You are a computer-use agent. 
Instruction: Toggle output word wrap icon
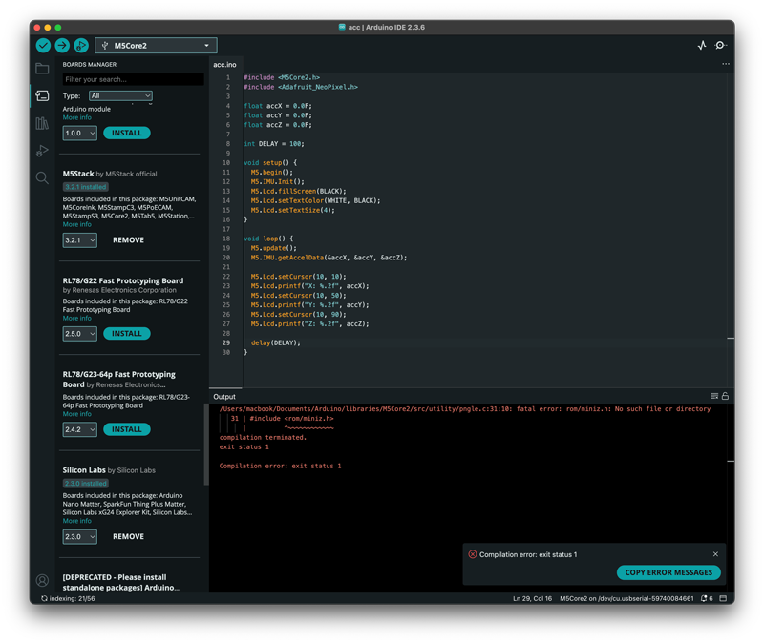[x=714, y=396]
